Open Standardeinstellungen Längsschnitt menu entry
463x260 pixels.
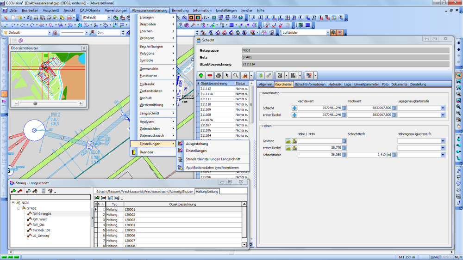[213, 159]
